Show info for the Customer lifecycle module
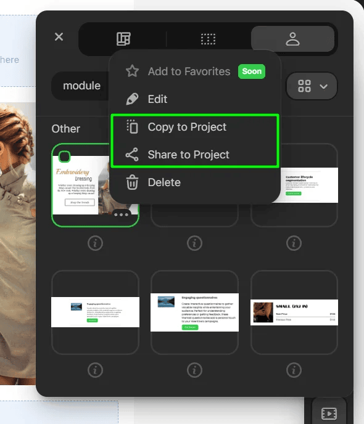The image size is (364, 424). [294, 243]
